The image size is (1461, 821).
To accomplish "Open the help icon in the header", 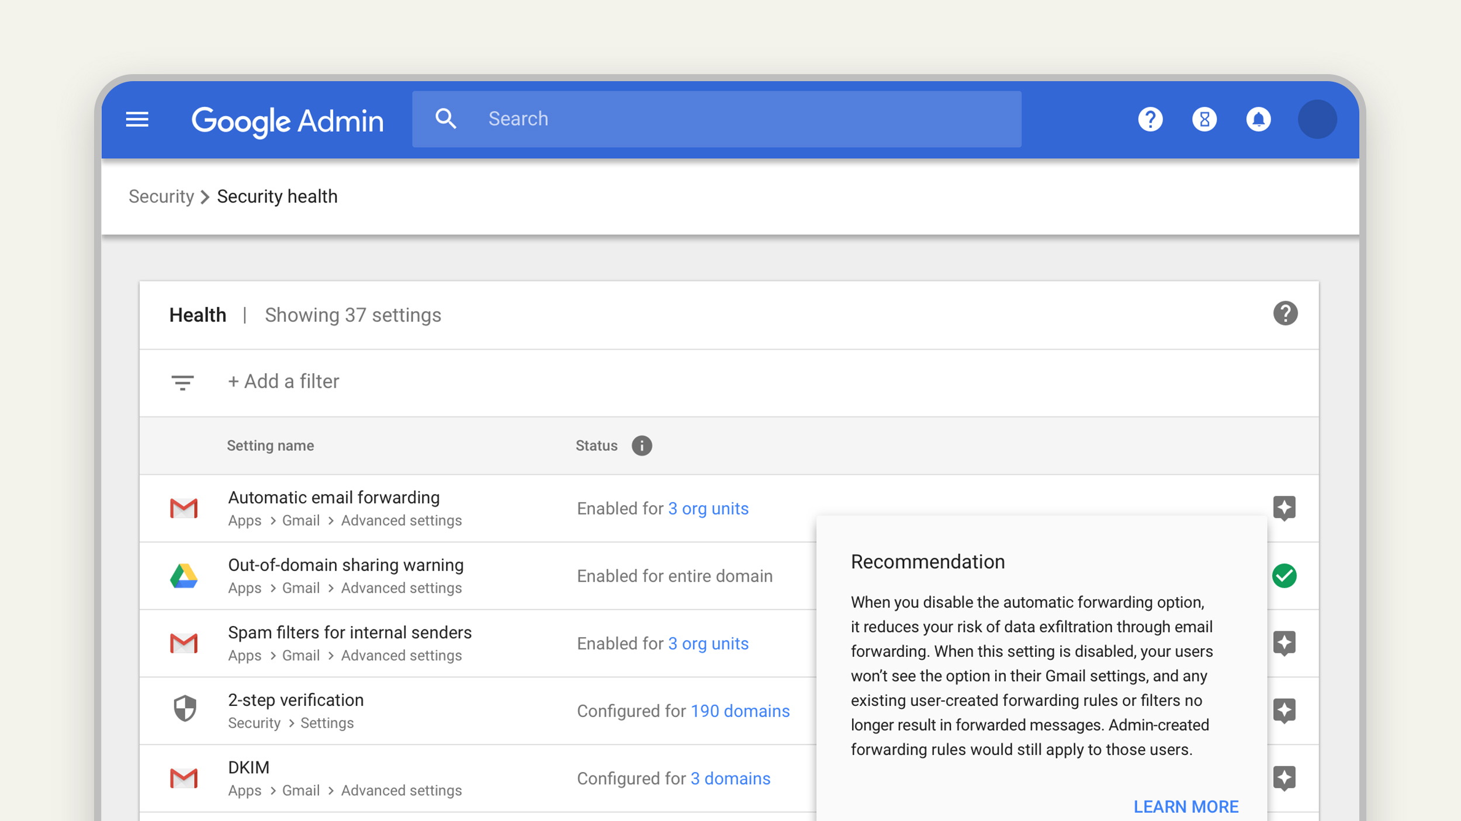I will coord(1150,120).
